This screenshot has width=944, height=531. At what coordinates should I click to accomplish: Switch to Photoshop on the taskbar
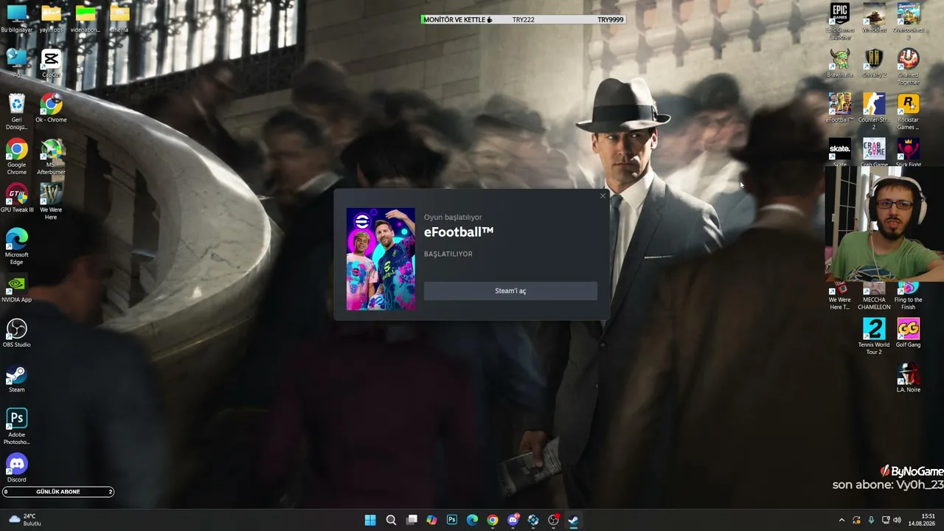[x=452, y=520]
